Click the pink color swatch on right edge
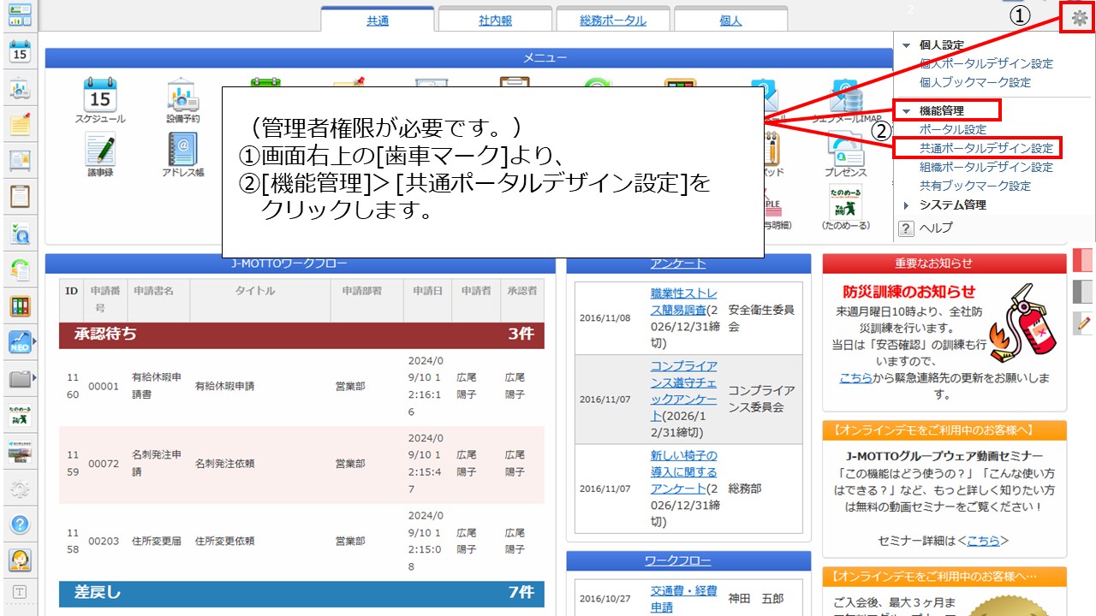The width and height of the screenshot is (1096, 616). pos(1083,260)
